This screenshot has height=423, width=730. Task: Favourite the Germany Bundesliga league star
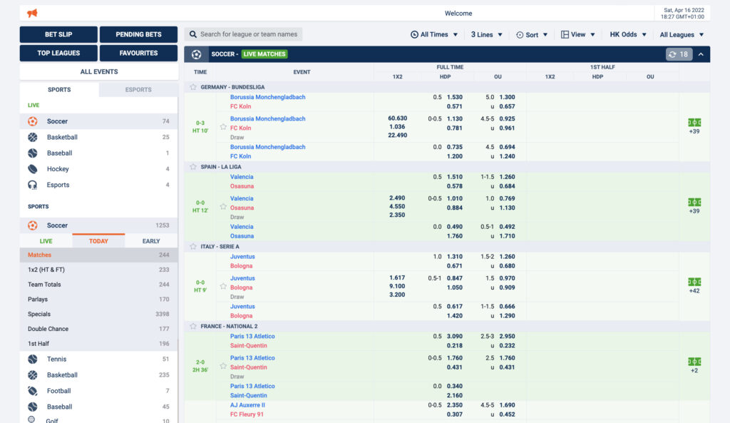[x=193, y=87]
